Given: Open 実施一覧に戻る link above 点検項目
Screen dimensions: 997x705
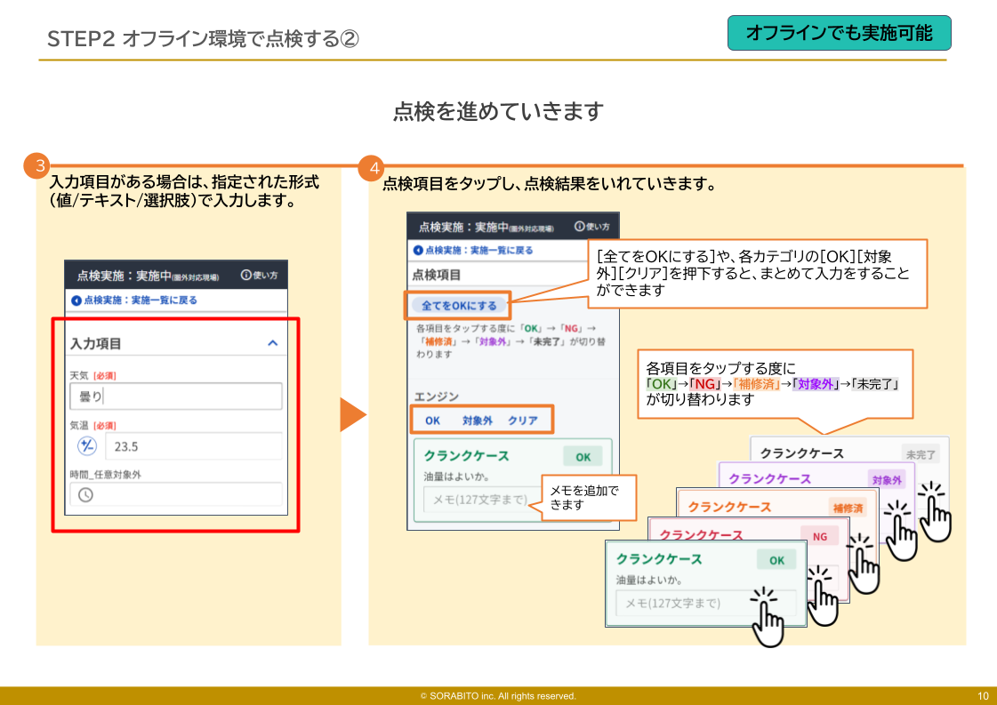Looking at the screenshot, I should [472, 251].
